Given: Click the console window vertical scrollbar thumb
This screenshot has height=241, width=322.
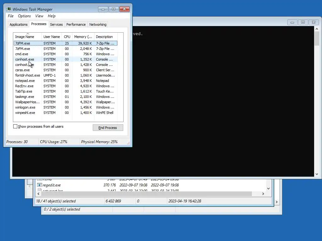Looking at the screenshot, I should [317, 39].
